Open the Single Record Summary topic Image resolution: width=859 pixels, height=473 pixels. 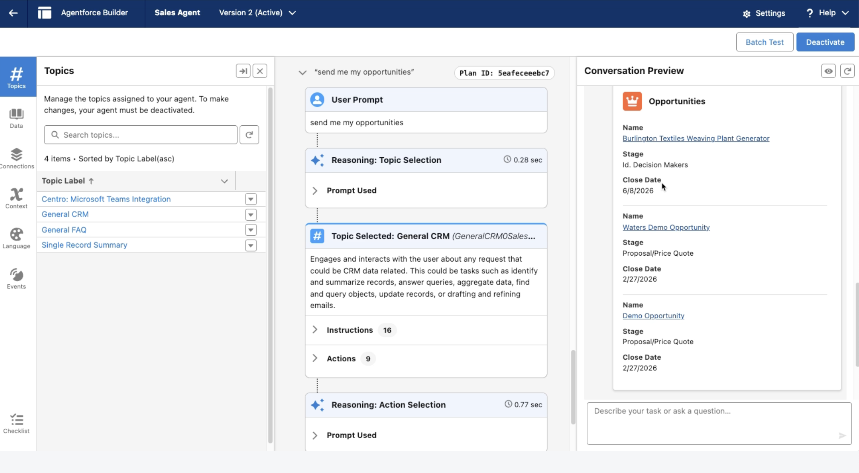click(84, 245)
